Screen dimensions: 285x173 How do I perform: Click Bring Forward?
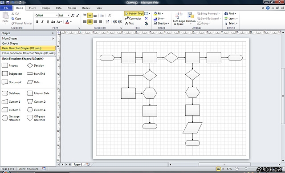208,14
